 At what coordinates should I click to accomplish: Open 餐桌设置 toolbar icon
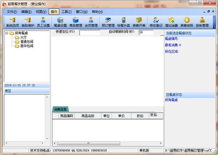60,22
